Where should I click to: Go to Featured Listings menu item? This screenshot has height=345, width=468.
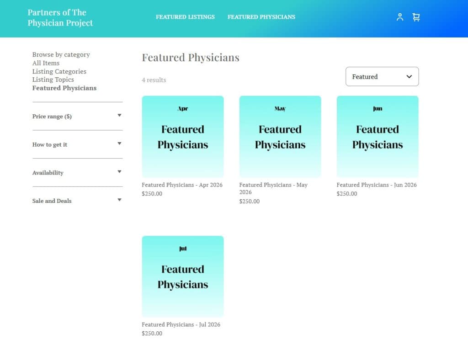tap(185, 17)
